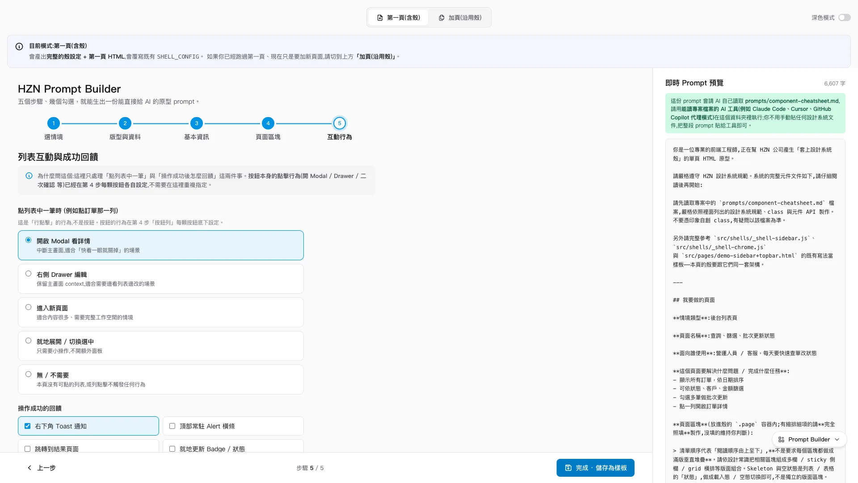The image size is (858, 483).
Task: Click the **情境類型**:後台列表頁 line in preview
Action: [705, 318]
